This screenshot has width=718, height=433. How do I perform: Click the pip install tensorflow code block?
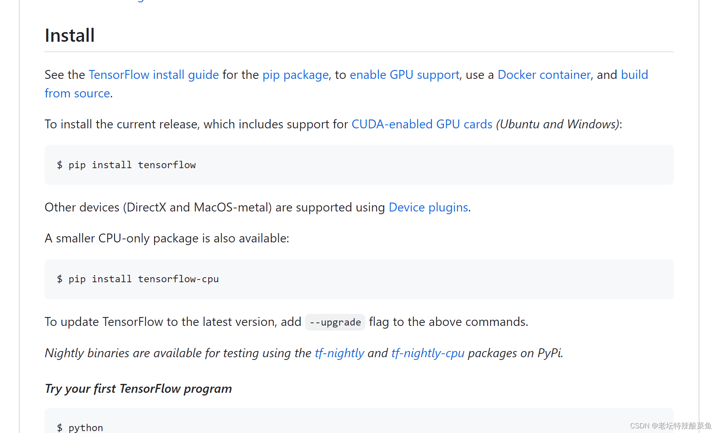tap(359, 165)
